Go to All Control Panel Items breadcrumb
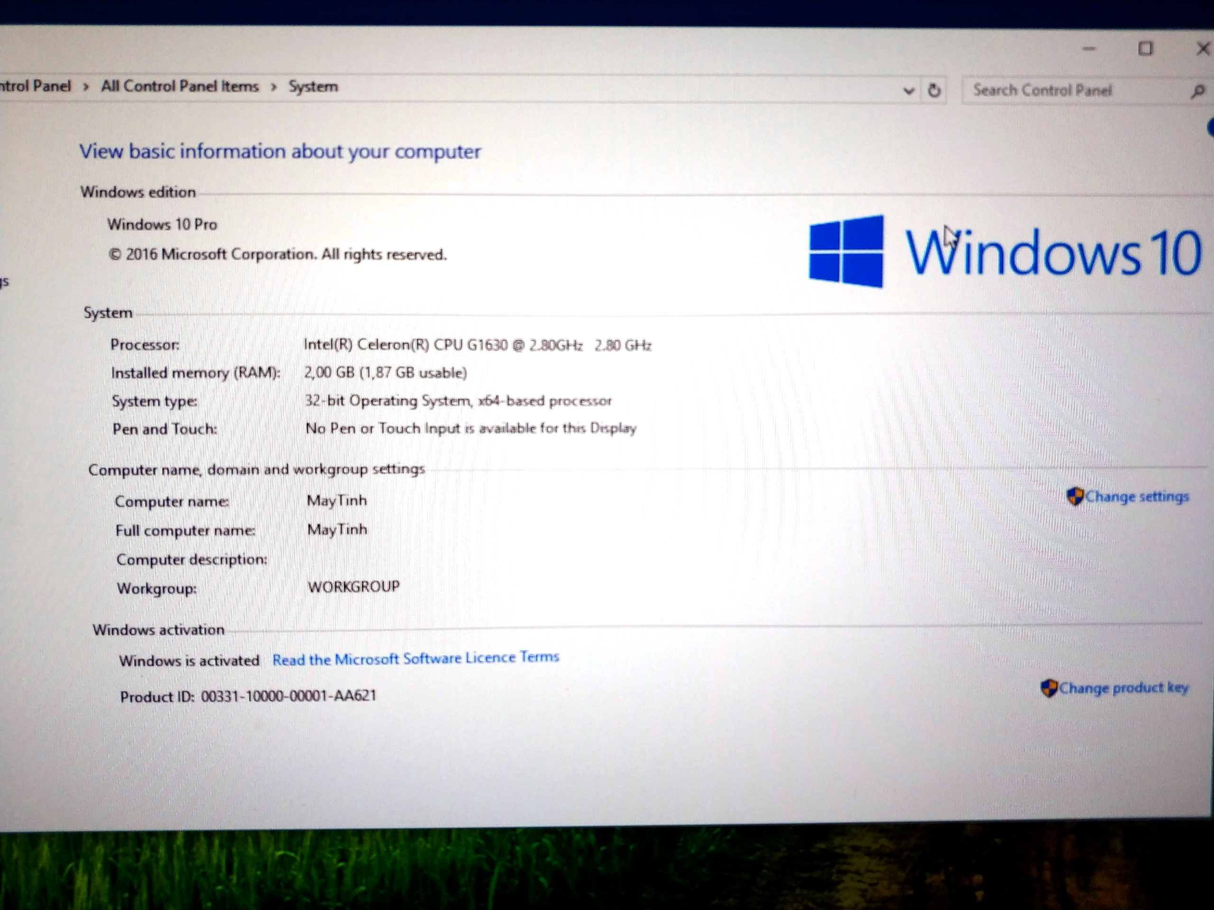The image size is (1214, 910). pos(179,86)
